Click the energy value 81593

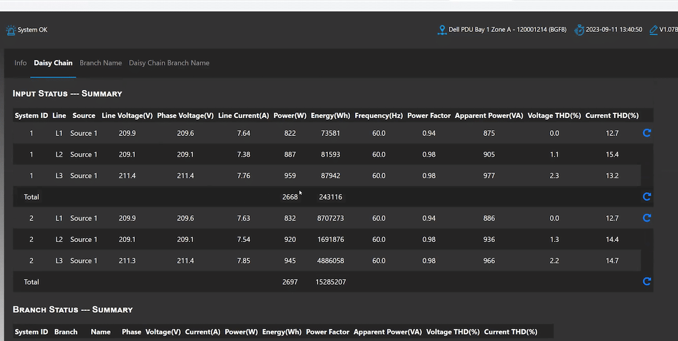pos(330,155)
